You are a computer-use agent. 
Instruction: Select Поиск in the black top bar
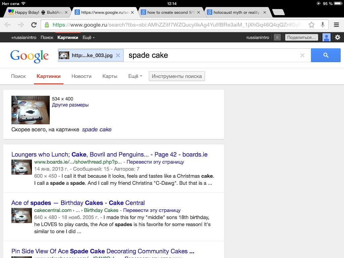click(47, 38)
